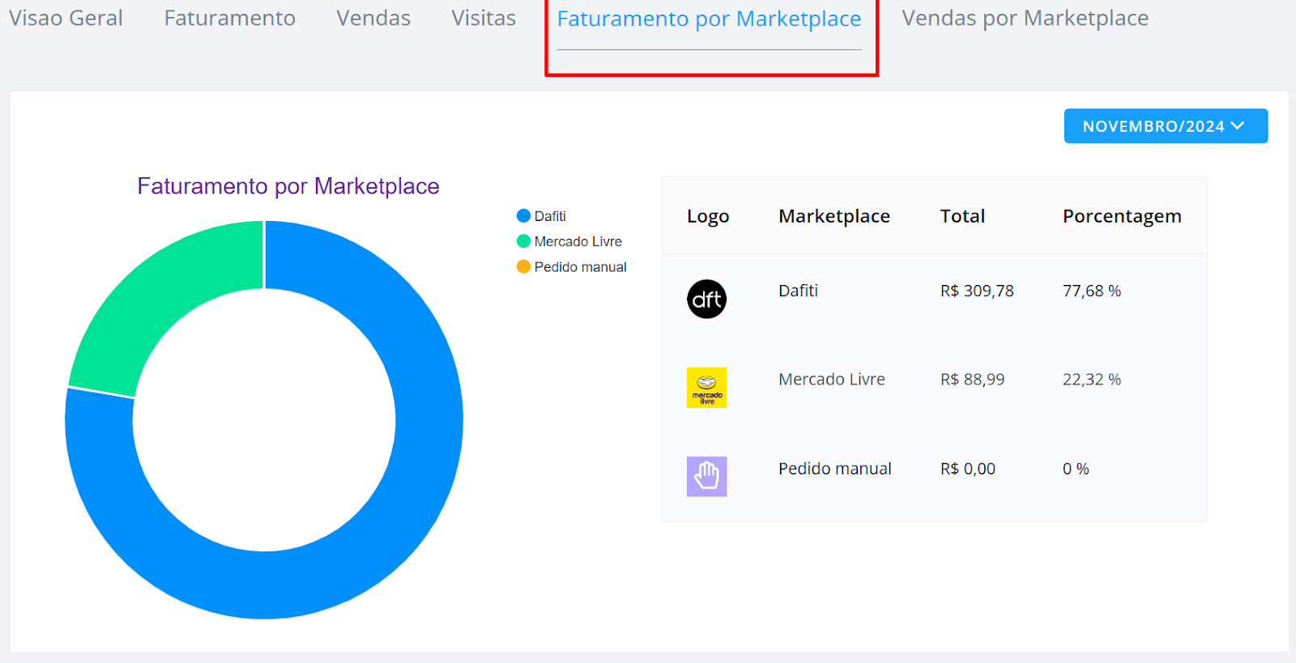
Task: Toggle the Mercado Livre legend dot
Action: 523,241
